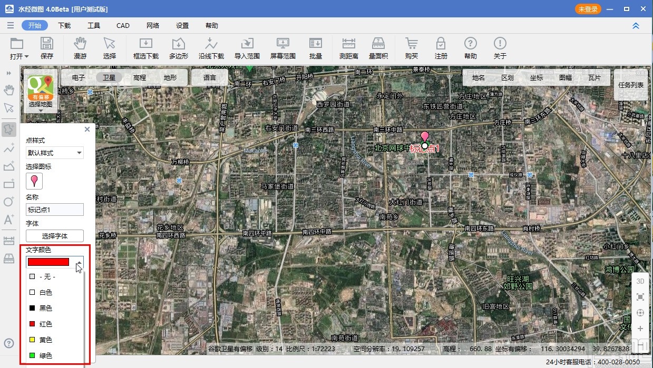Viewport: 653px width, 368px height.
Task: Open the CAD menu tab
Action: coord(123,25)
